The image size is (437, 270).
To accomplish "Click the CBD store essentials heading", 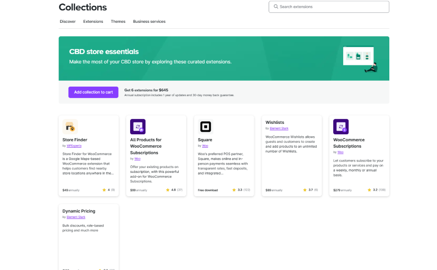I will click(x=104, y=52).
